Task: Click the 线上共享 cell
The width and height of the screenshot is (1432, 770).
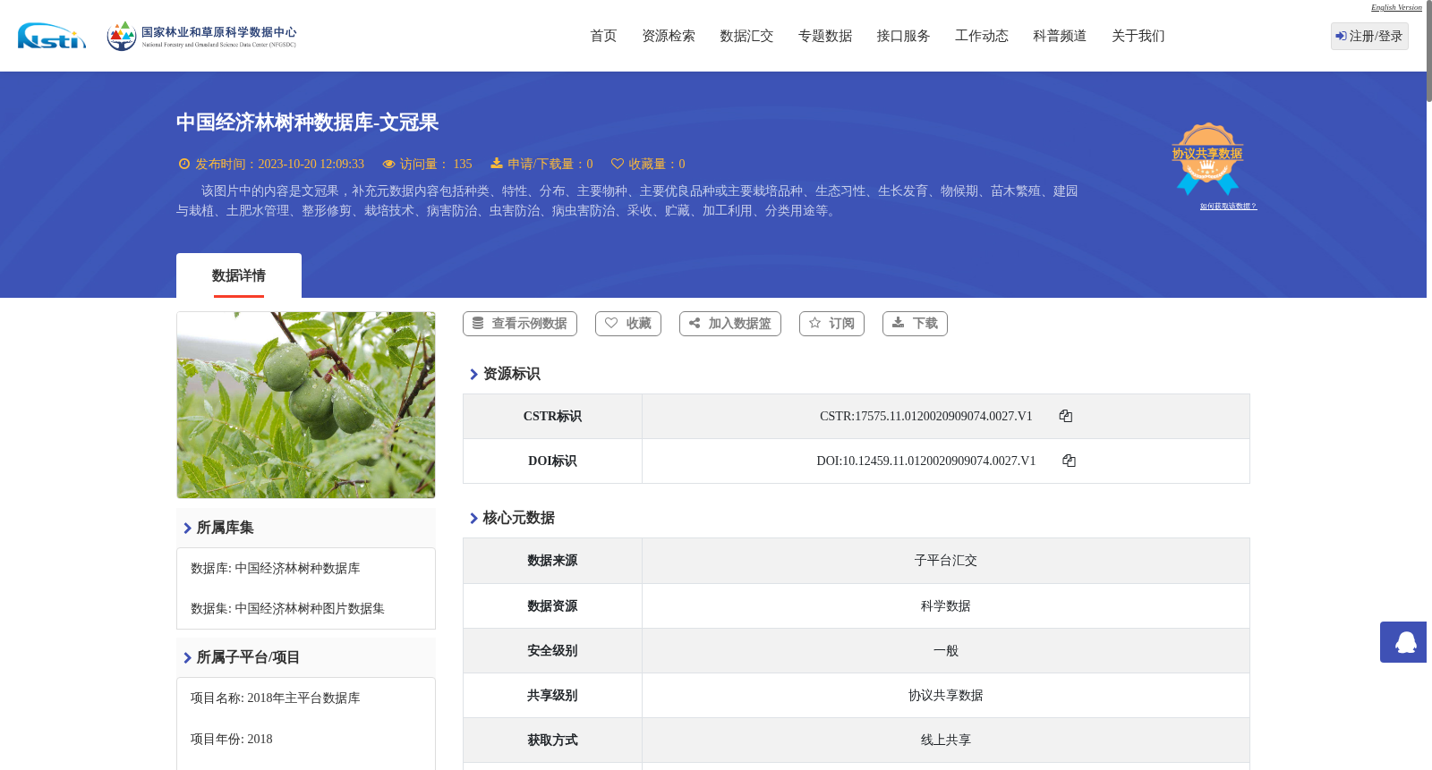Action: [946, 740]
